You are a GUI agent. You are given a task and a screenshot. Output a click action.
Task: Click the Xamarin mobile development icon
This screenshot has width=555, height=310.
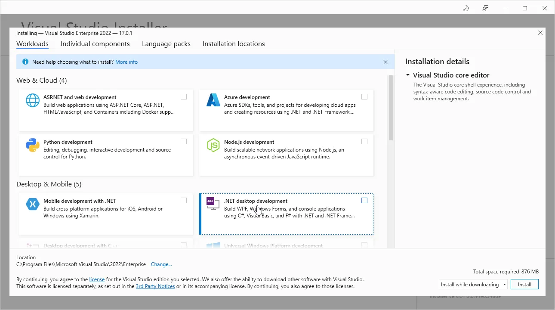(33, 204)
